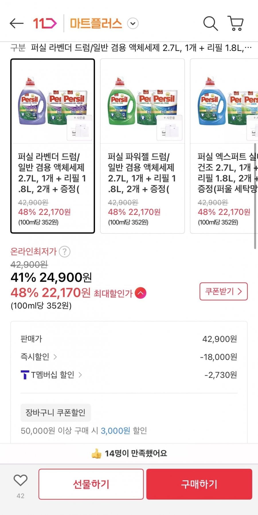The image size is (258, 515).
Task: Select the 퍼실 파워젤 option card
Action: (x=142, y=146)
